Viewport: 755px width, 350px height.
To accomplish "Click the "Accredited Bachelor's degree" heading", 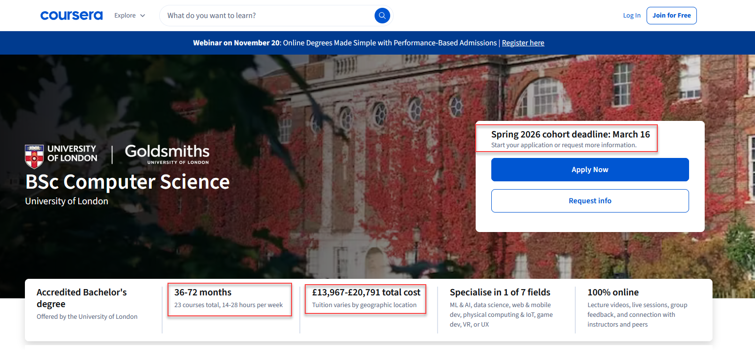I will point(82,298).
